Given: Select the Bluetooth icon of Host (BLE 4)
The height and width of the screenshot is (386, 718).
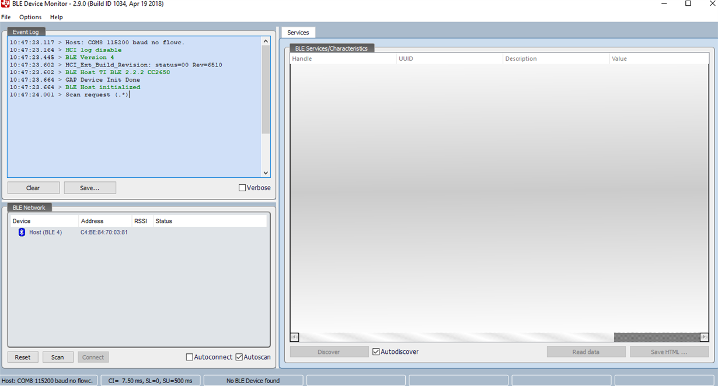Looking at the screenshot, I should [x=22, y=232].
